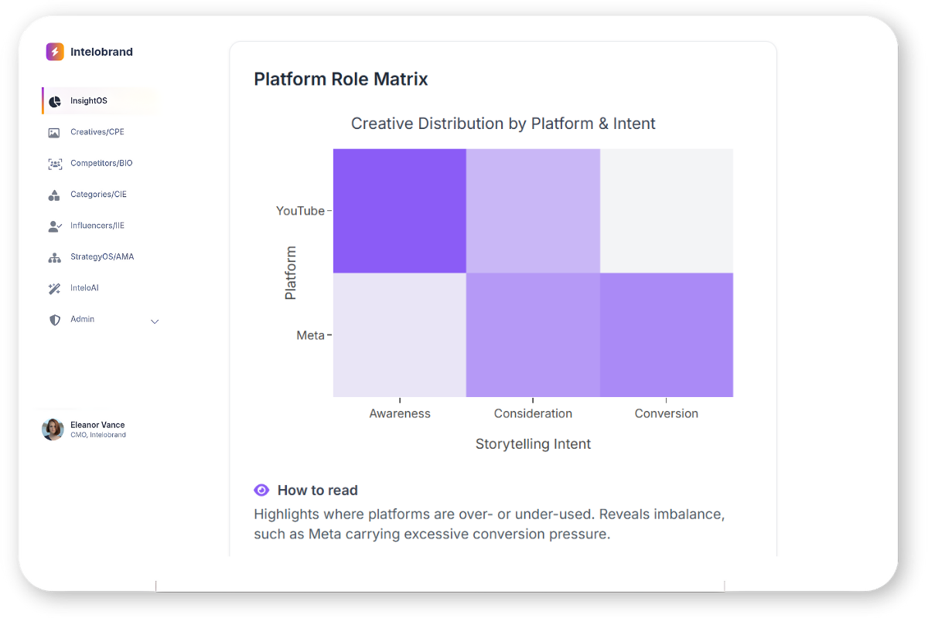
Task: Click the Influencers/IIE person icon
Action: [54, 226]
